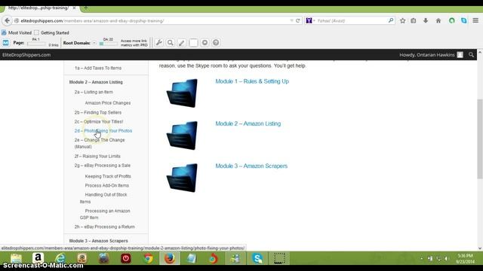483x271 pixels.
Task: Open Amazon app from taskbar
Action: click(38, 258)
